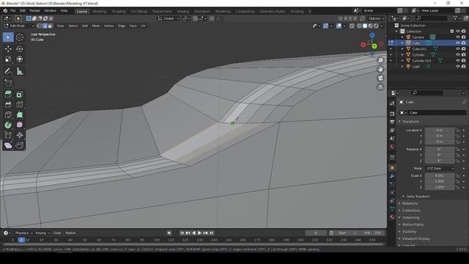Viewport: 469px width, 264px height.
Task: Choose the Bevel tool
Action: [x=8, y=105]
